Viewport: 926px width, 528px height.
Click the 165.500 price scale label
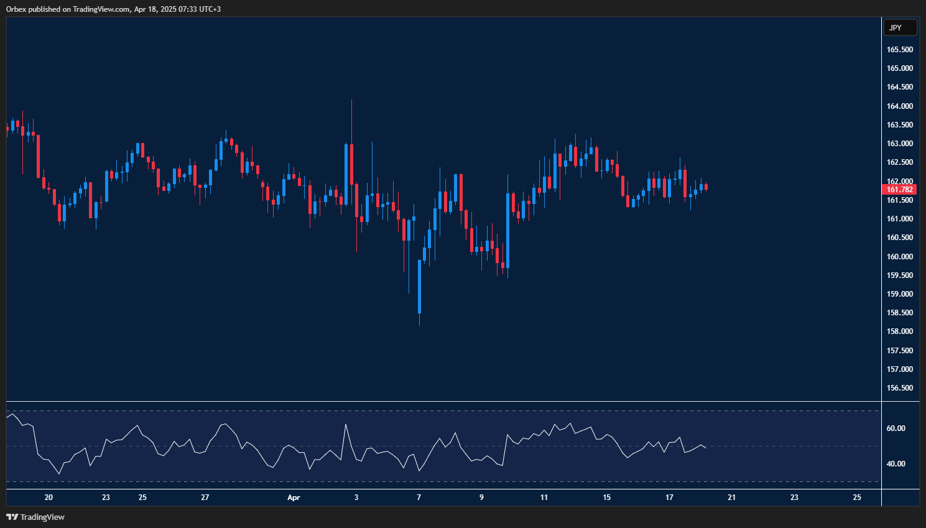899,50
